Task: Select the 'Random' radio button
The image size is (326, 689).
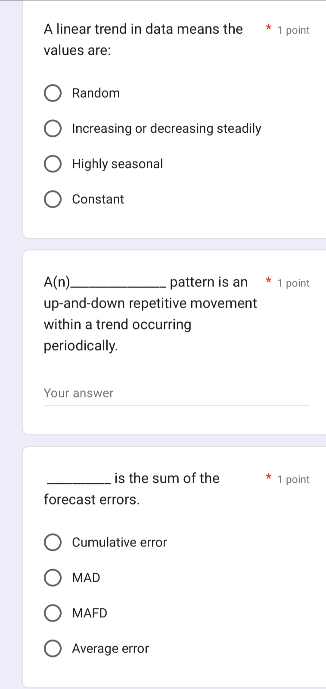Action: click(53, 93)
